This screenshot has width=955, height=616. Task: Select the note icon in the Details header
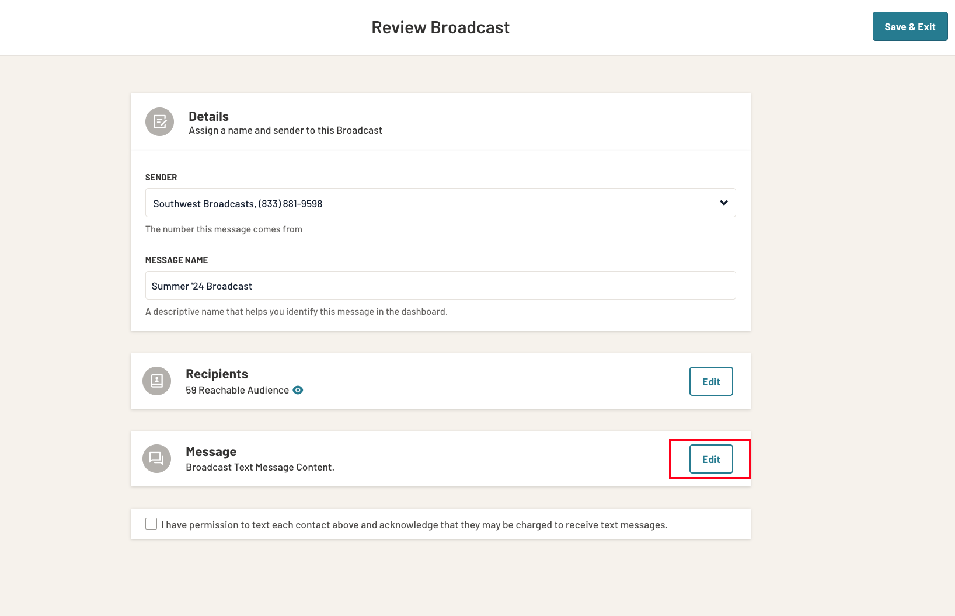159,121
